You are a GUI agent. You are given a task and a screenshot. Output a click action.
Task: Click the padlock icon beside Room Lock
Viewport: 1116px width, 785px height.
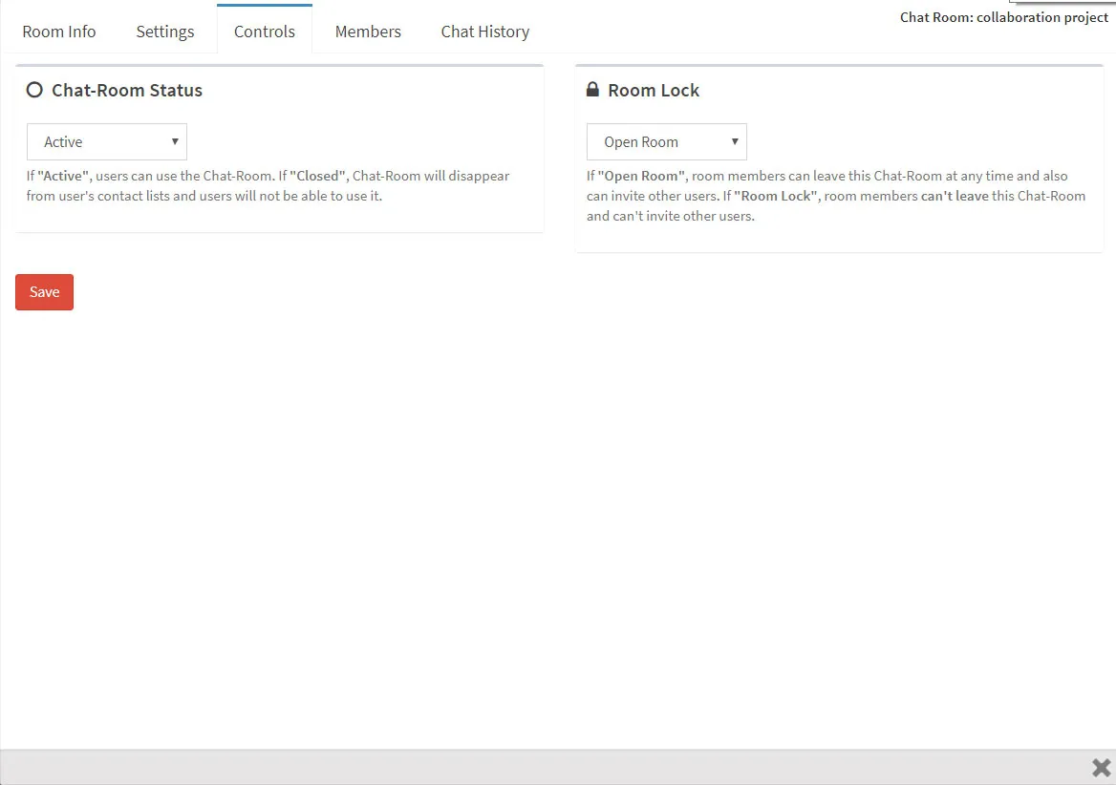pos(592,89)
